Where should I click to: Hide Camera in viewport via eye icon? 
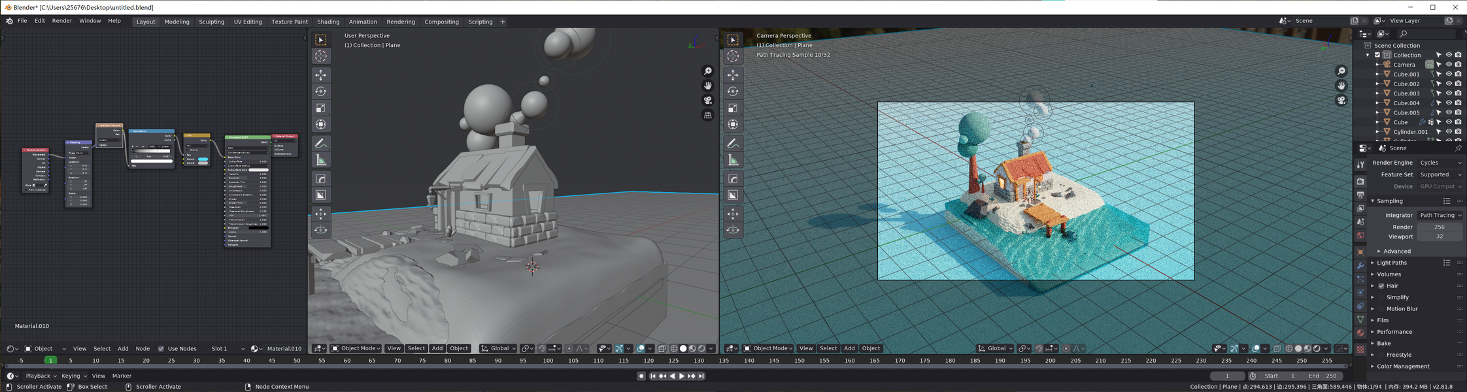pyautogui.click(x=1449, y=65)
